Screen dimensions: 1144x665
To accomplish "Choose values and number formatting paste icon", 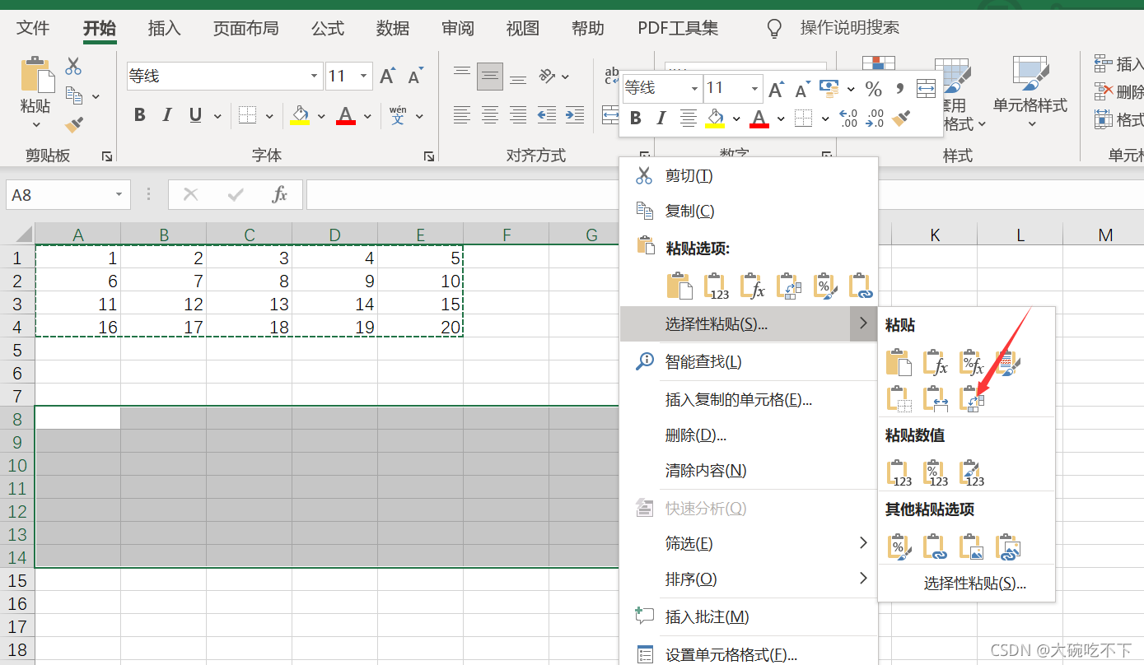I will [x=936, y=473].
